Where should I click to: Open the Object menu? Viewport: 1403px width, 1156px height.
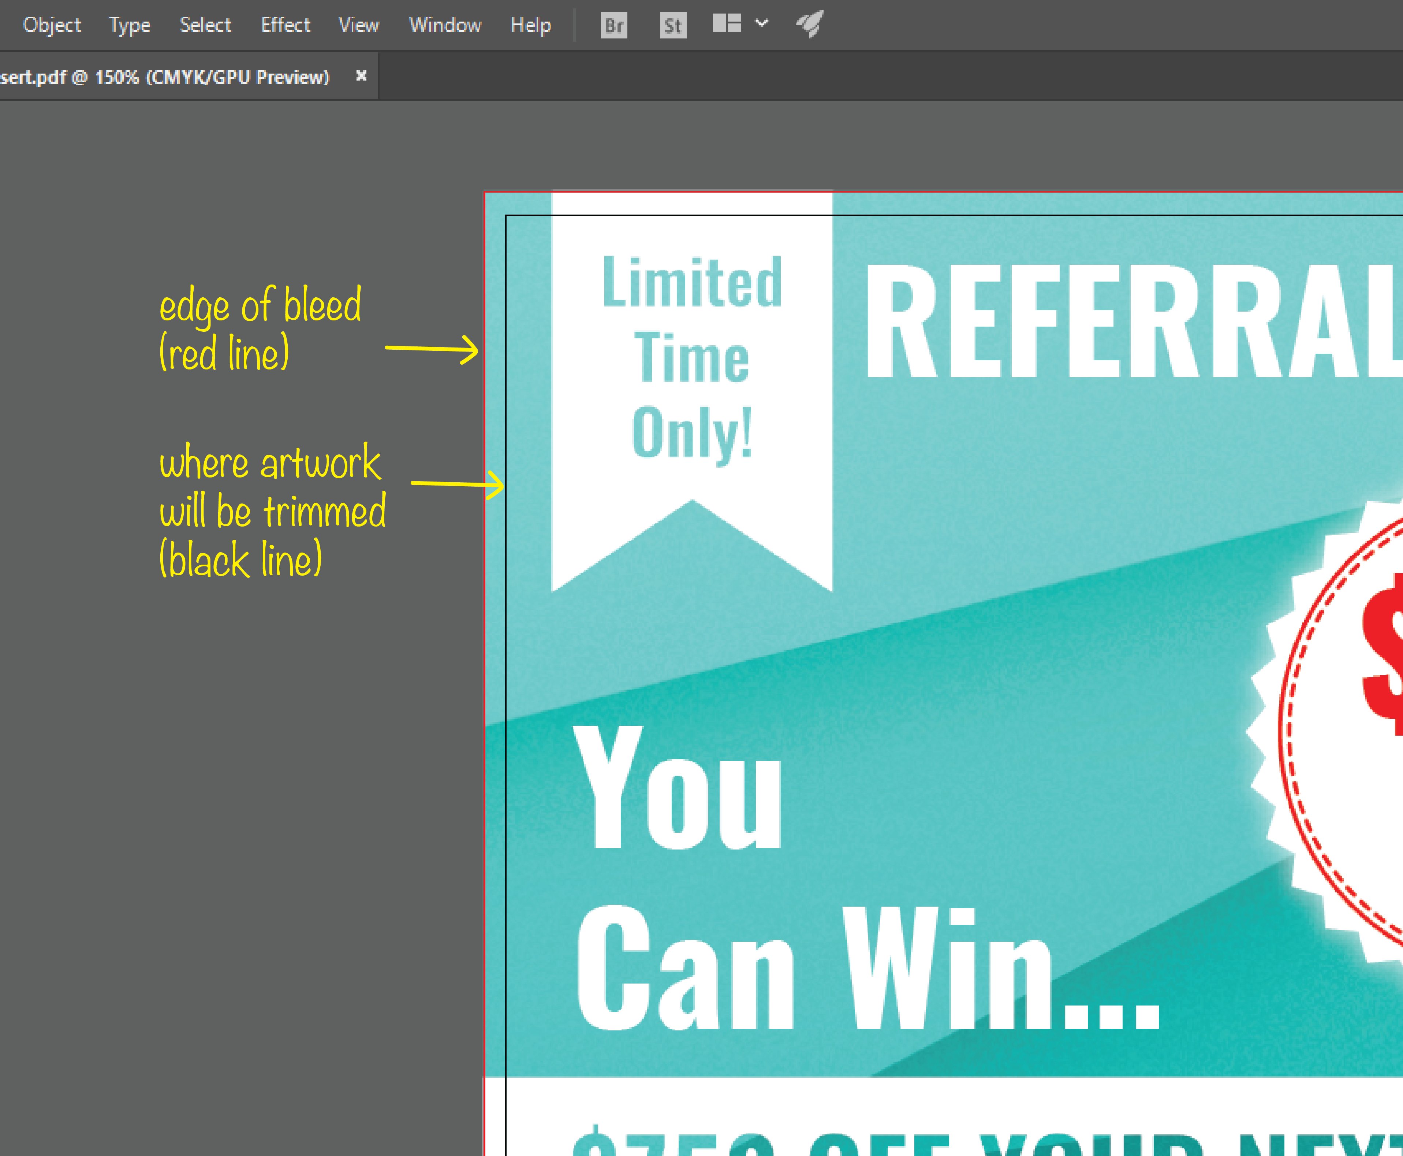coord(52,25)
